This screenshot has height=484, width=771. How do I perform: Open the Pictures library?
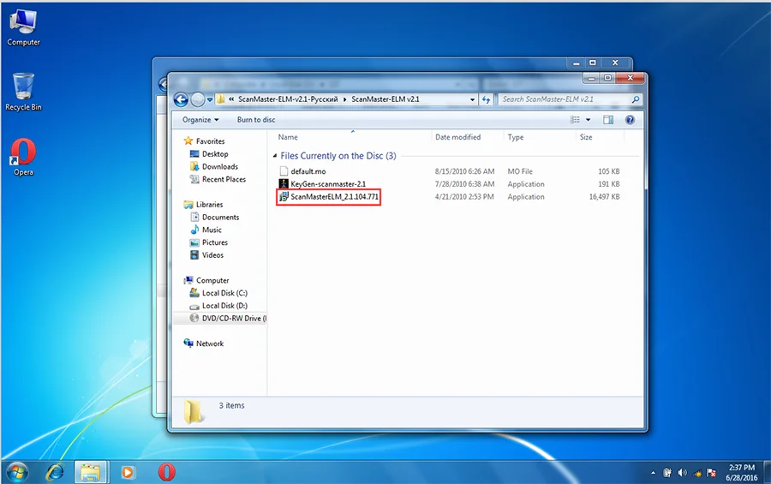click(x=215, y=242)
